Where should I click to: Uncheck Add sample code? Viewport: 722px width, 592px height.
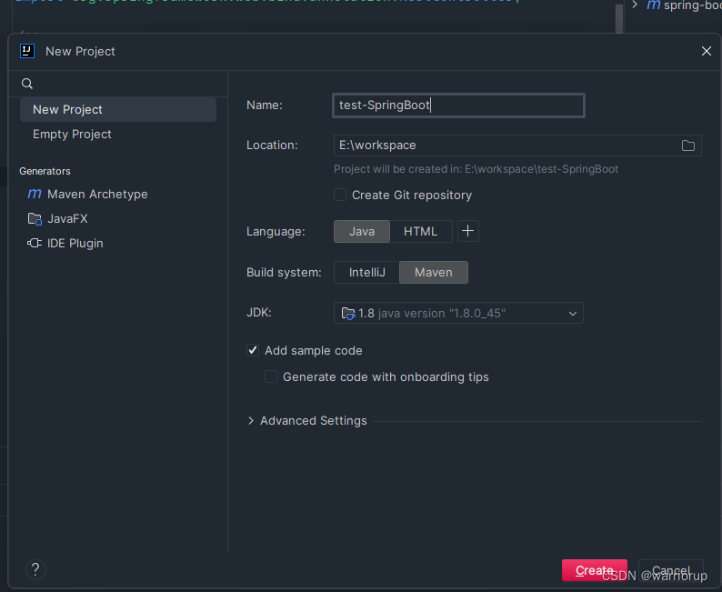[253, 350]
